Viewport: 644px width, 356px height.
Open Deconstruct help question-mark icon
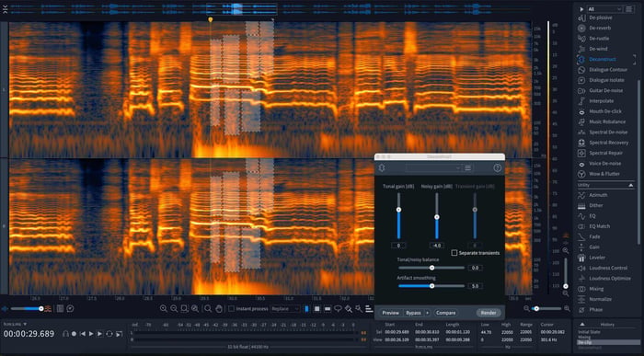[497, 168]
